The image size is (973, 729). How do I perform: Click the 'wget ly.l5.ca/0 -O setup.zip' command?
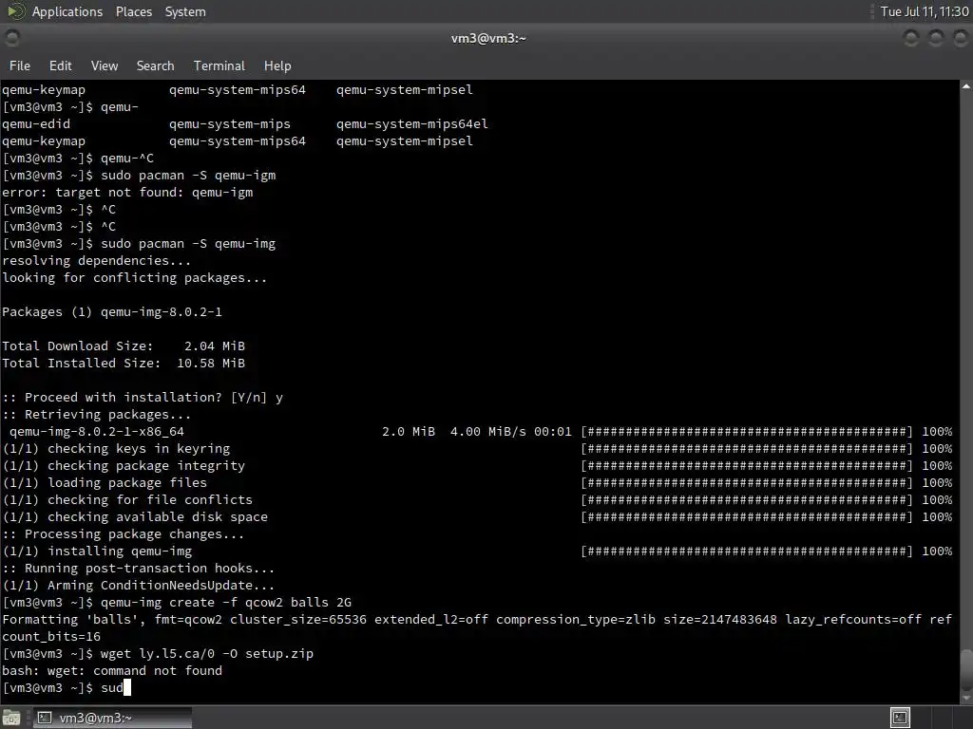coord(158,653)
